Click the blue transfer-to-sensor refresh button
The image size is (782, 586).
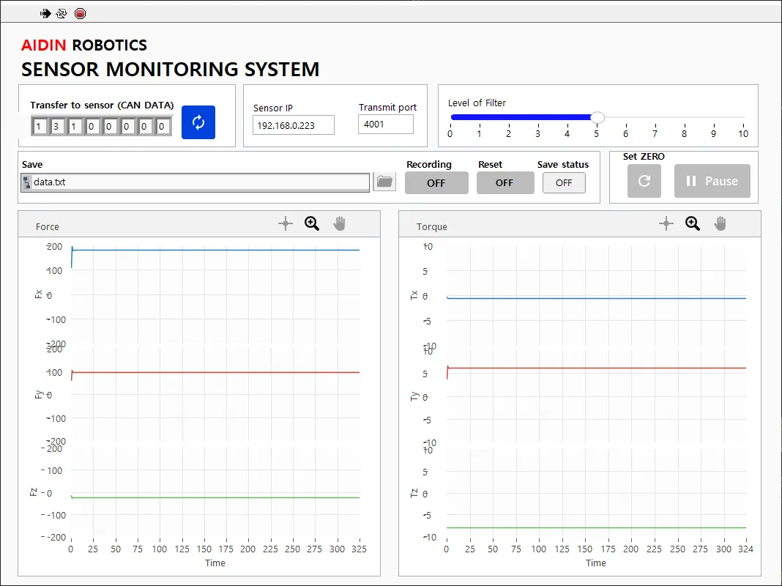(198, 122)
